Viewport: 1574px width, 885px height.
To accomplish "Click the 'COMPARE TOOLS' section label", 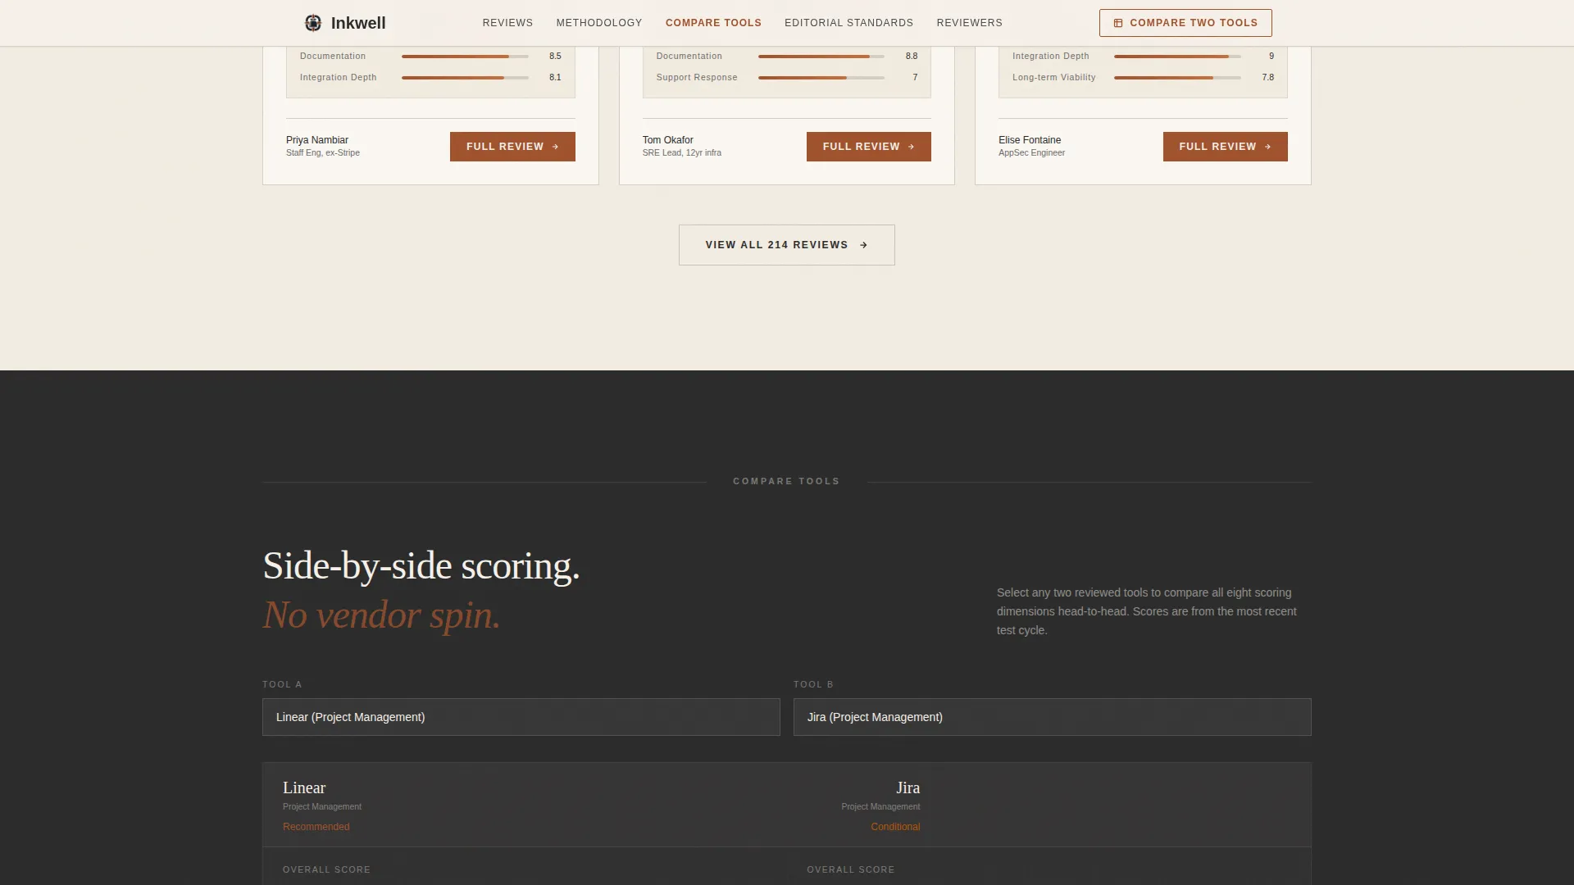I will click(786, 482).
